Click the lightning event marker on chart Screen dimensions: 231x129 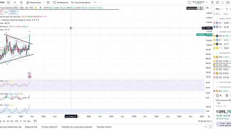(29, 73)
